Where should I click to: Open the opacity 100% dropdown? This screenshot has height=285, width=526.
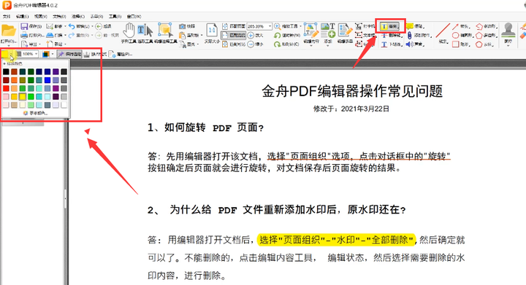(x=37, y=54)
